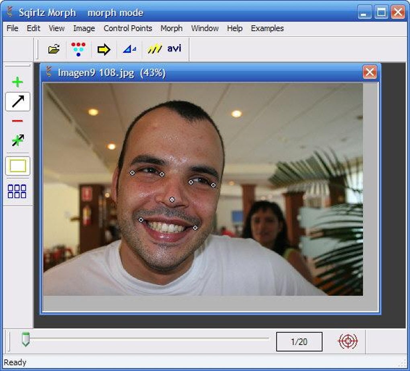410x371 pixels.
Task: Toggle the yellow rectangle tool
Action: [x=18, y=166]
